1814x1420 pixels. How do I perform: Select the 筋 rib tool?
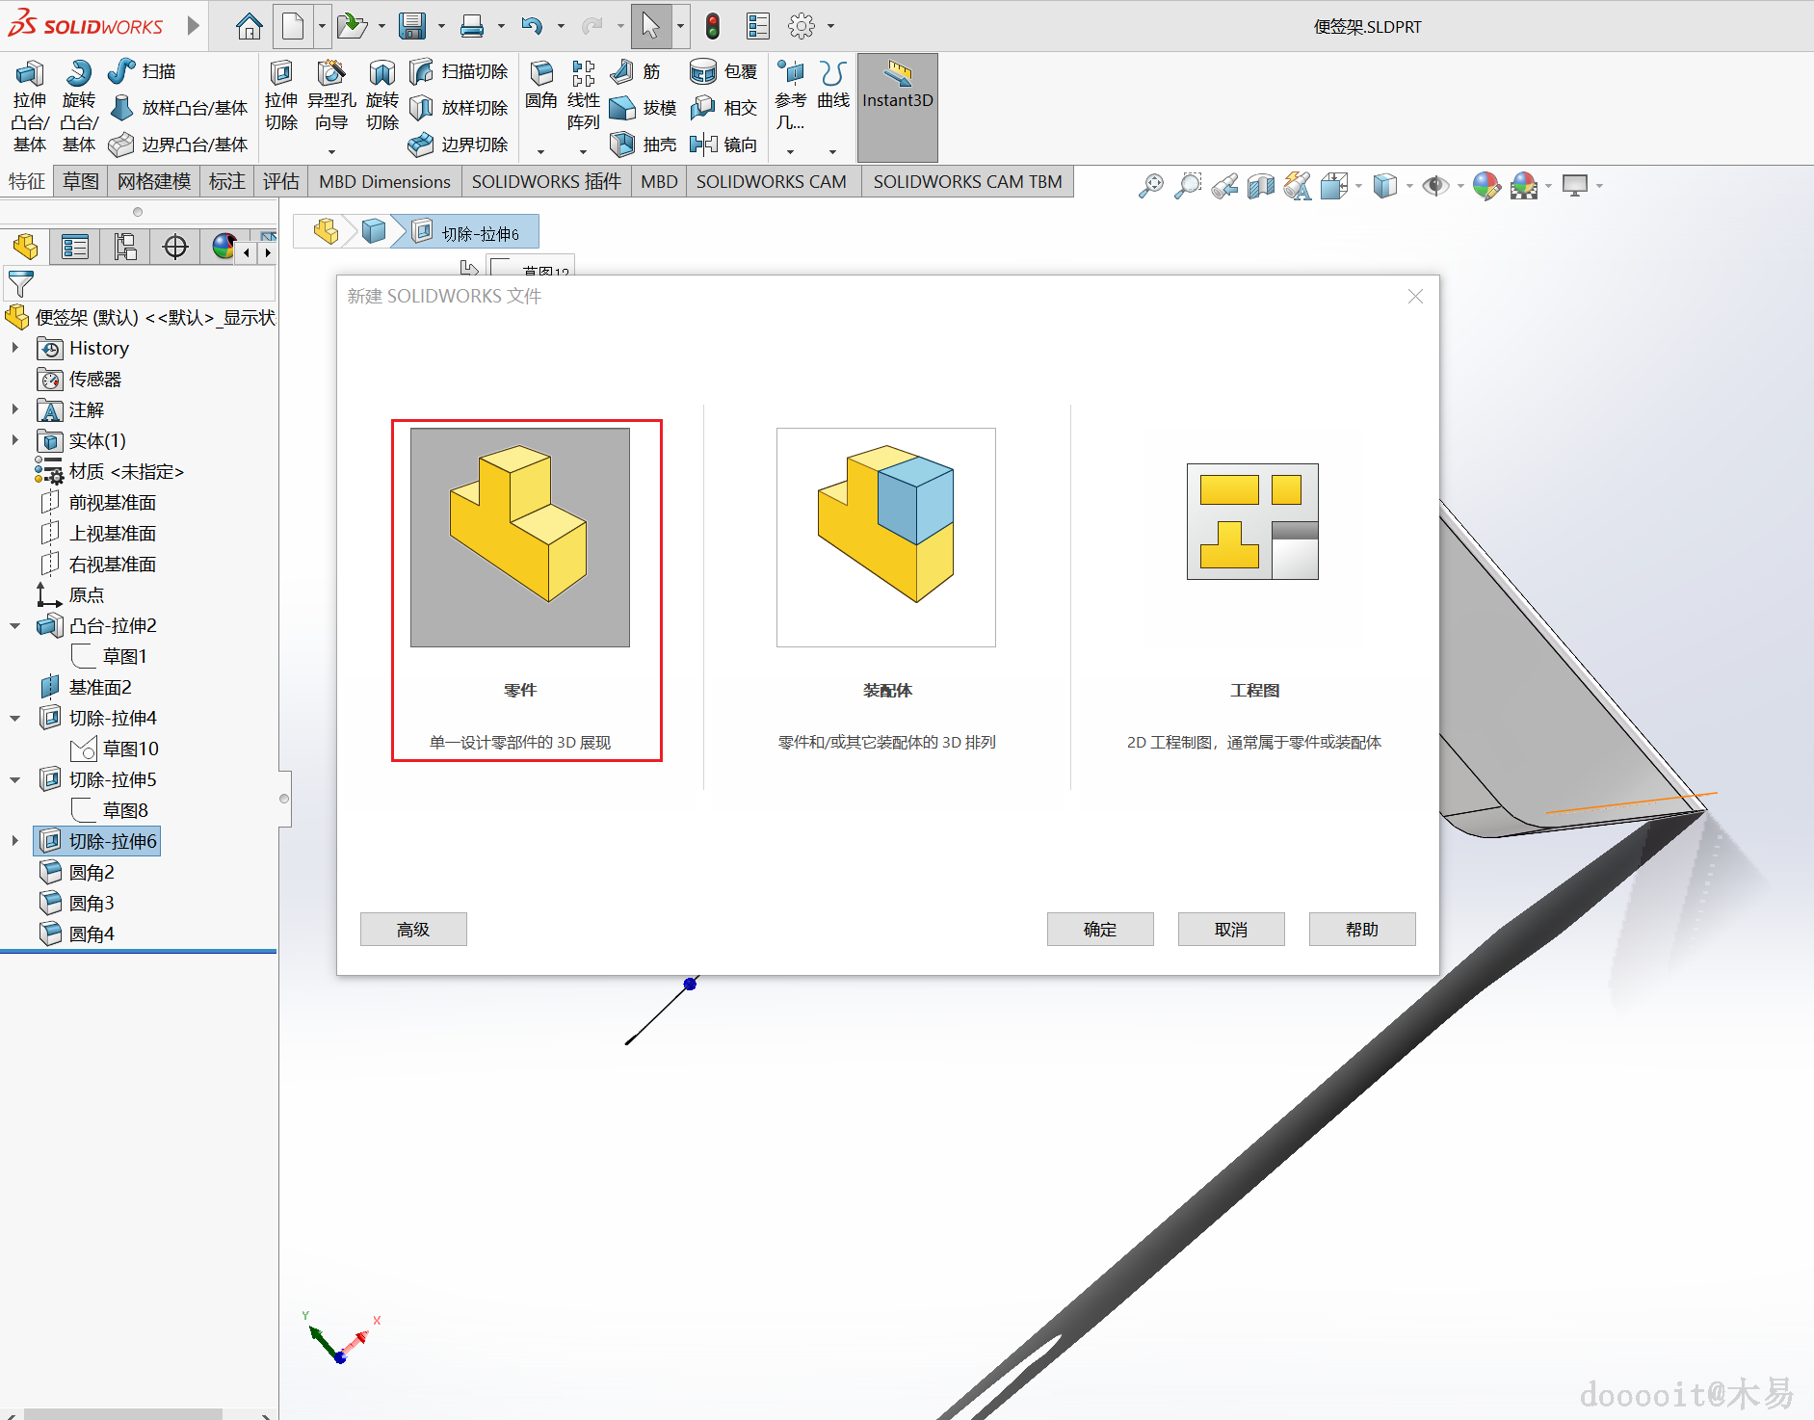[637, 71]
